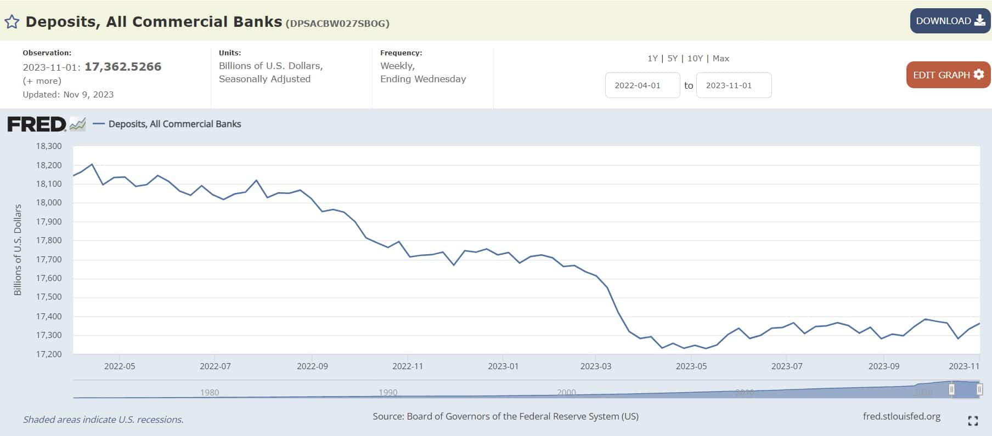Select the 5Y date range link

[x=672, y=58]
